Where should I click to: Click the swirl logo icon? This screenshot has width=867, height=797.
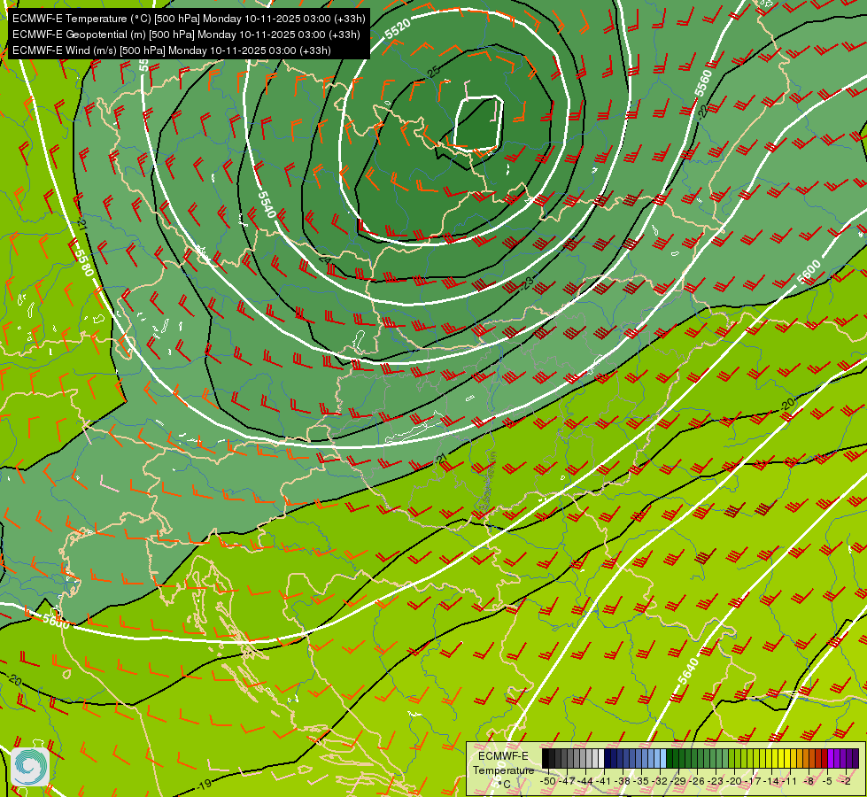(30, 767)
